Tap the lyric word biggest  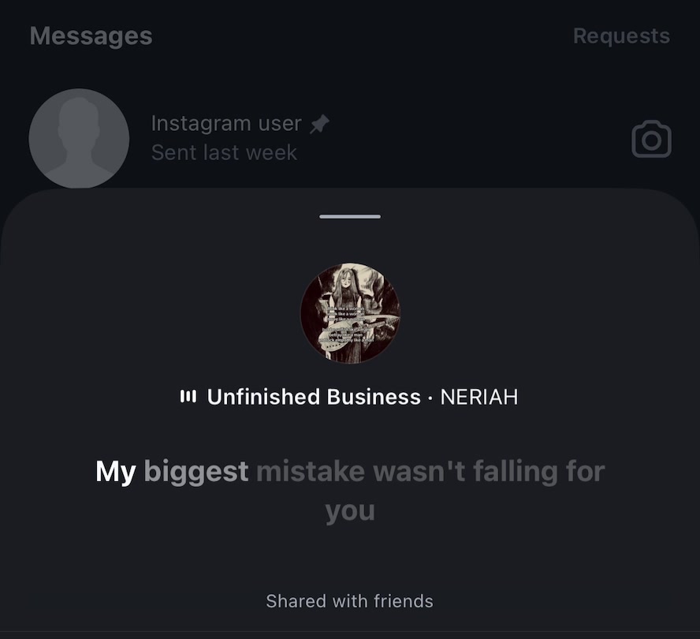[196, 473]
